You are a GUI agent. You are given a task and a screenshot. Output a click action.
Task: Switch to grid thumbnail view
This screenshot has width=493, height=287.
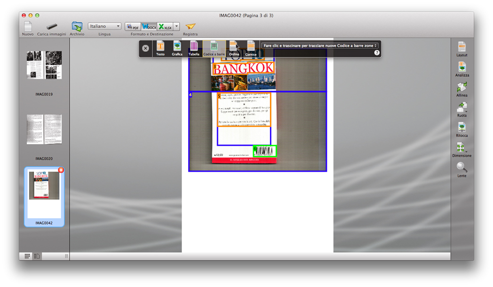click(27, 256)
